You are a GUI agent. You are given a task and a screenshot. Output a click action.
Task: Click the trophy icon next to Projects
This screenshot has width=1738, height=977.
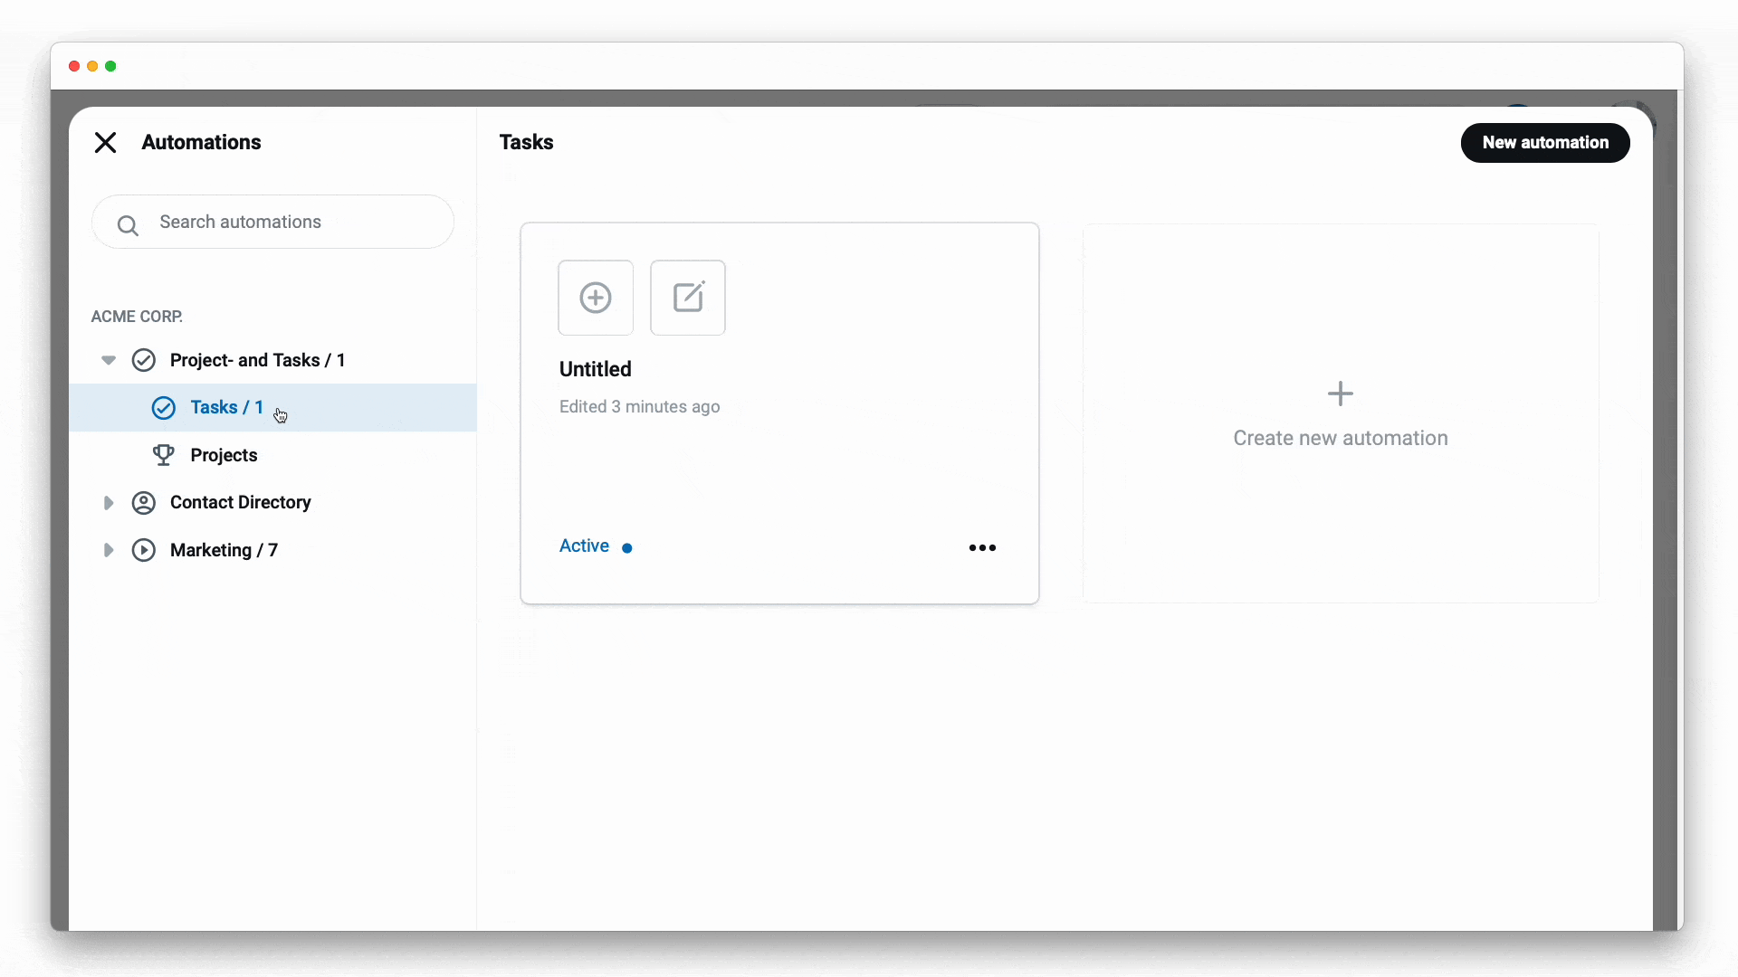164,454
